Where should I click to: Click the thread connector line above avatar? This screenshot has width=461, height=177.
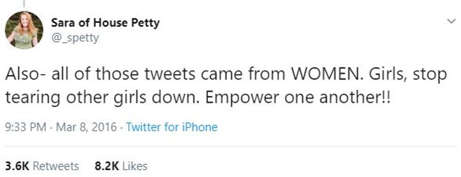click(24, 3)
